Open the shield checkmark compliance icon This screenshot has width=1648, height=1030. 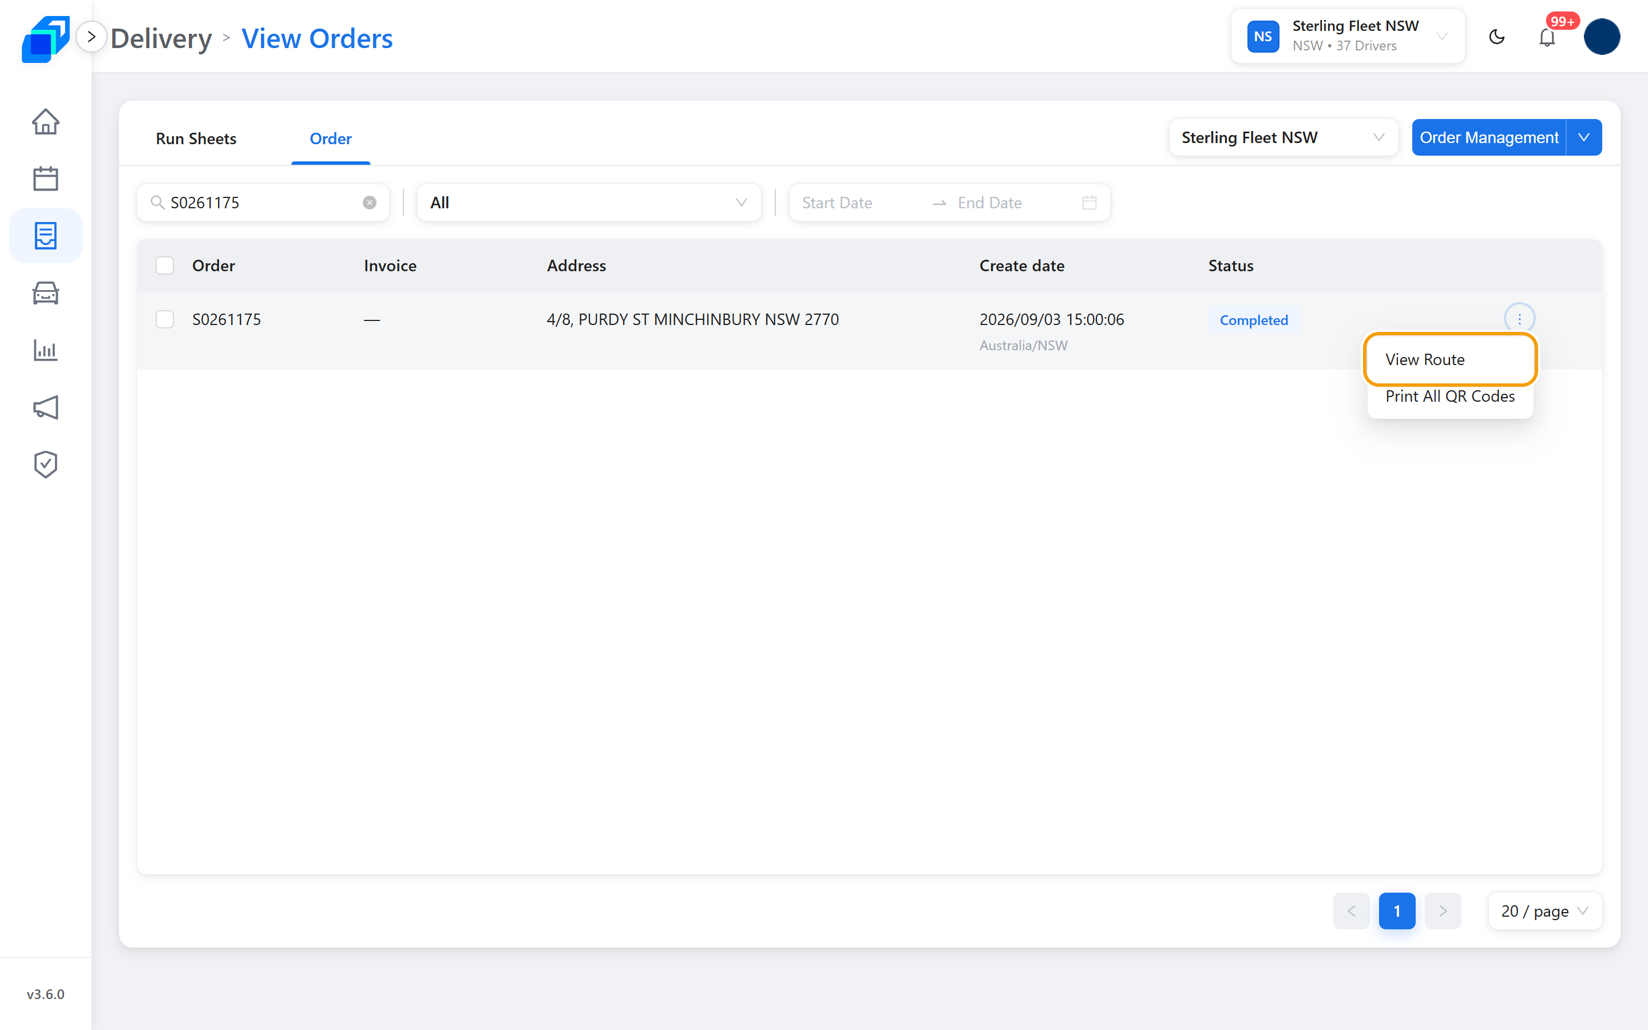pos(46,465)
